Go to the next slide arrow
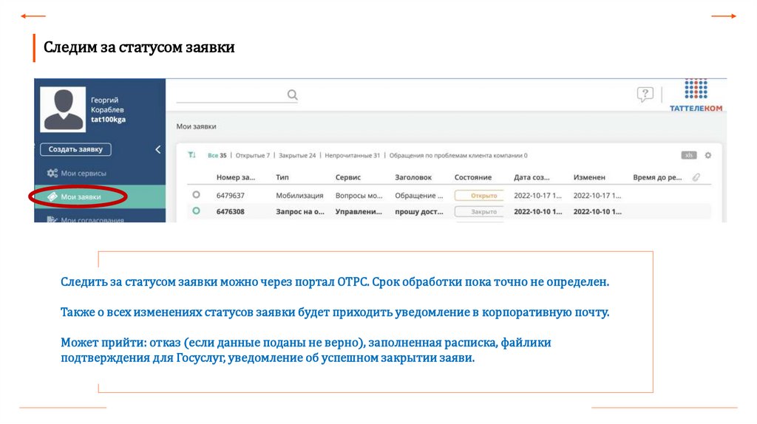757x424 pixels. (723, 16)
